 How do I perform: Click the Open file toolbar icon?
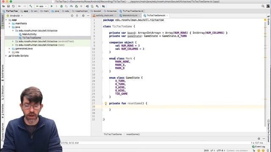click(3, 6)
